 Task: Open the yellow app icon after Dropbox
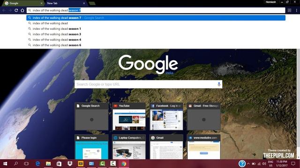coord(81,164)
